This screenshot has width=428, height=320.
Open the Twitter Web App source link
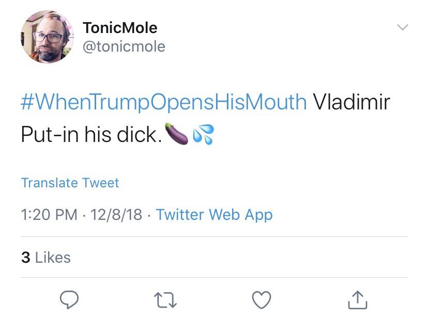coord(214,215)
